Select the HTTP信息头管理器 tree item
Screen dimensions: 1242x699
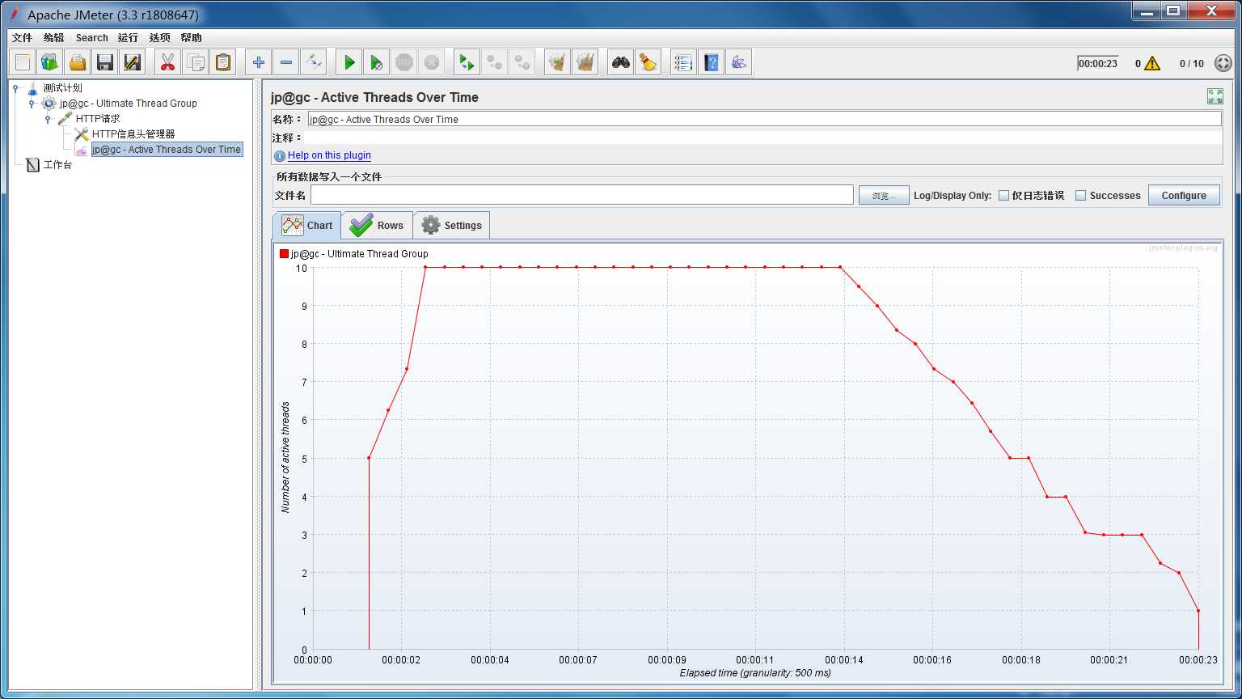pyautogui.click(x=133, y=134)
